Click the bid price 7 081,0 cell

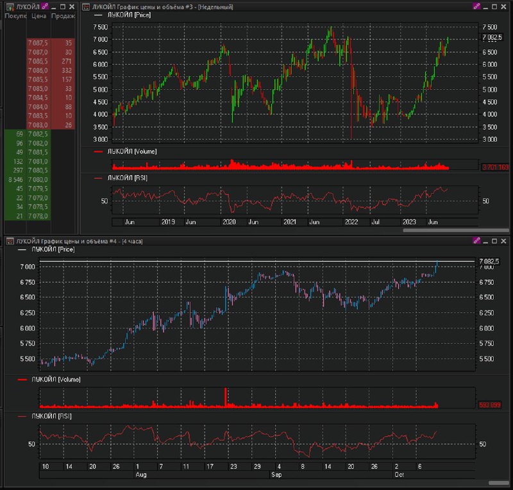pyautogui.click(x=38, y=162)
